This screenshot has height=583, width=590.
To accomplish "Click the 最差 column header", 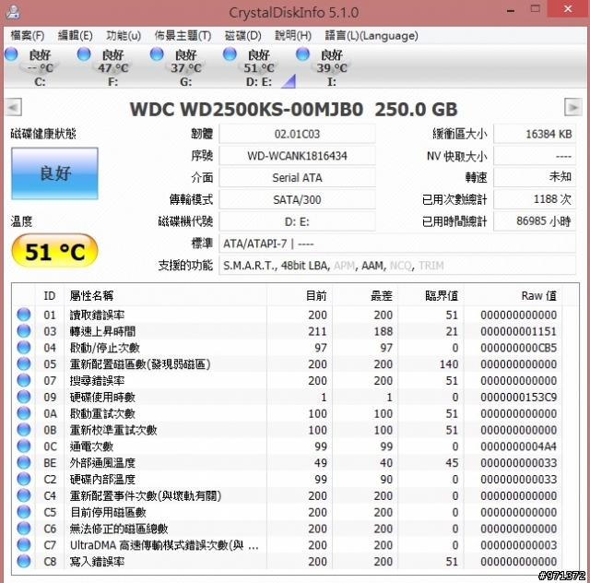I will (365, 295).
